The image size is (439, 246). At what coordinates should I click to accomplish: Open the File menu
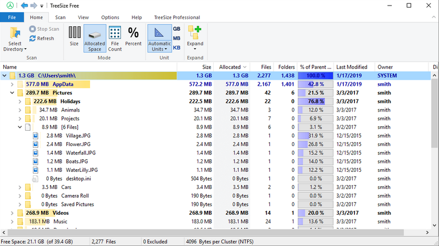click(x=12, y=18)
